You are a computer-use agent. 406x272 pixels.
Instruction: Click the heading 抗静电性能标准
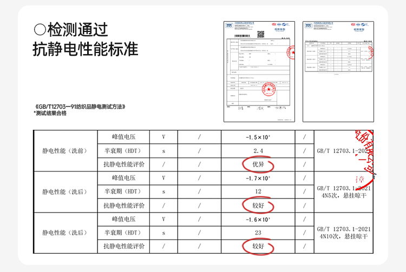click(x=85, y=49)
